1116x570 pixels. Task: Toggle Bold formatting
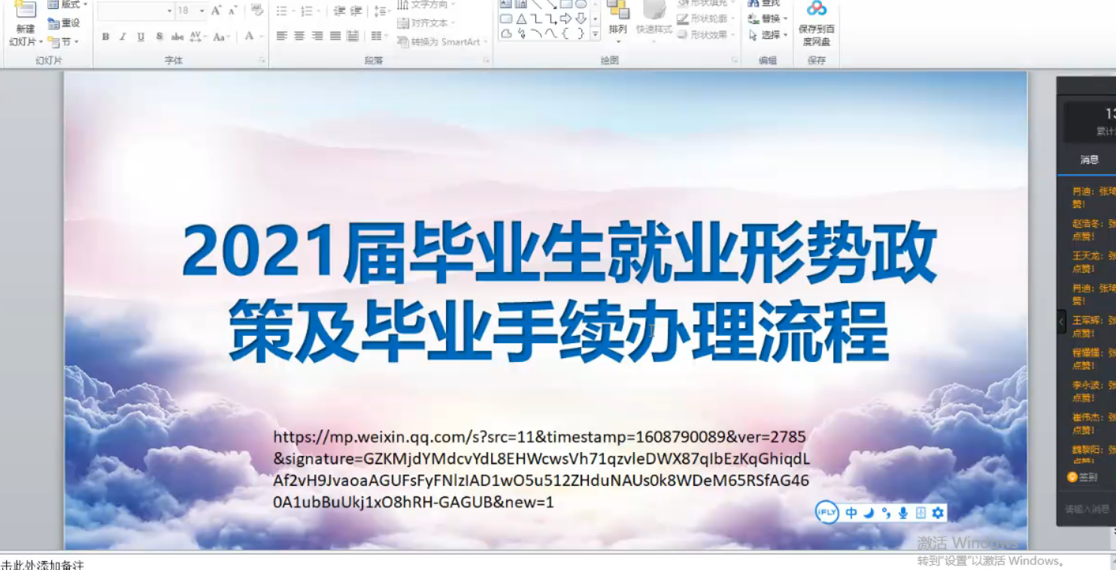(x=105, y=37)
